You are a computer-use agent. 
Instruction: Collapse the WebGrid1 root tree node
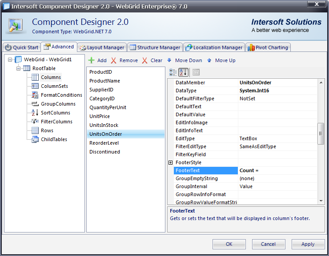(x=10, y=59)
